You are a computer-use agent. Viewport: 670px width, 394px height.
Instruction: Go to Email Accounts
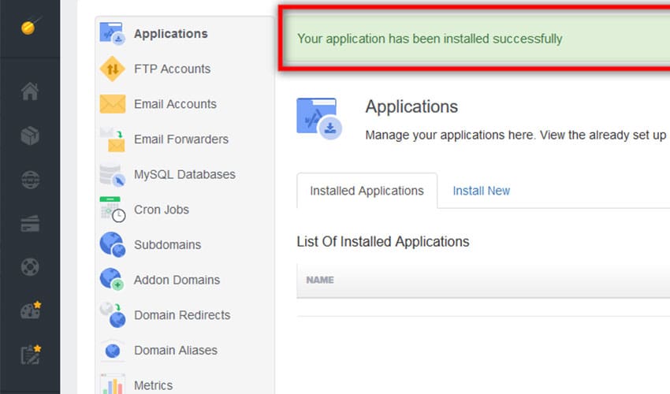pos(175,104)
